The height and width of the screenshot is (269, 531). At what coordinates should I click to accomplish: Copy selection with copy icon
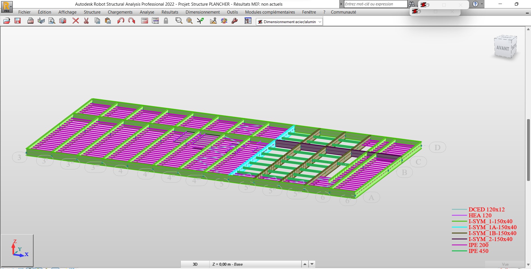[x=97, y=21]
